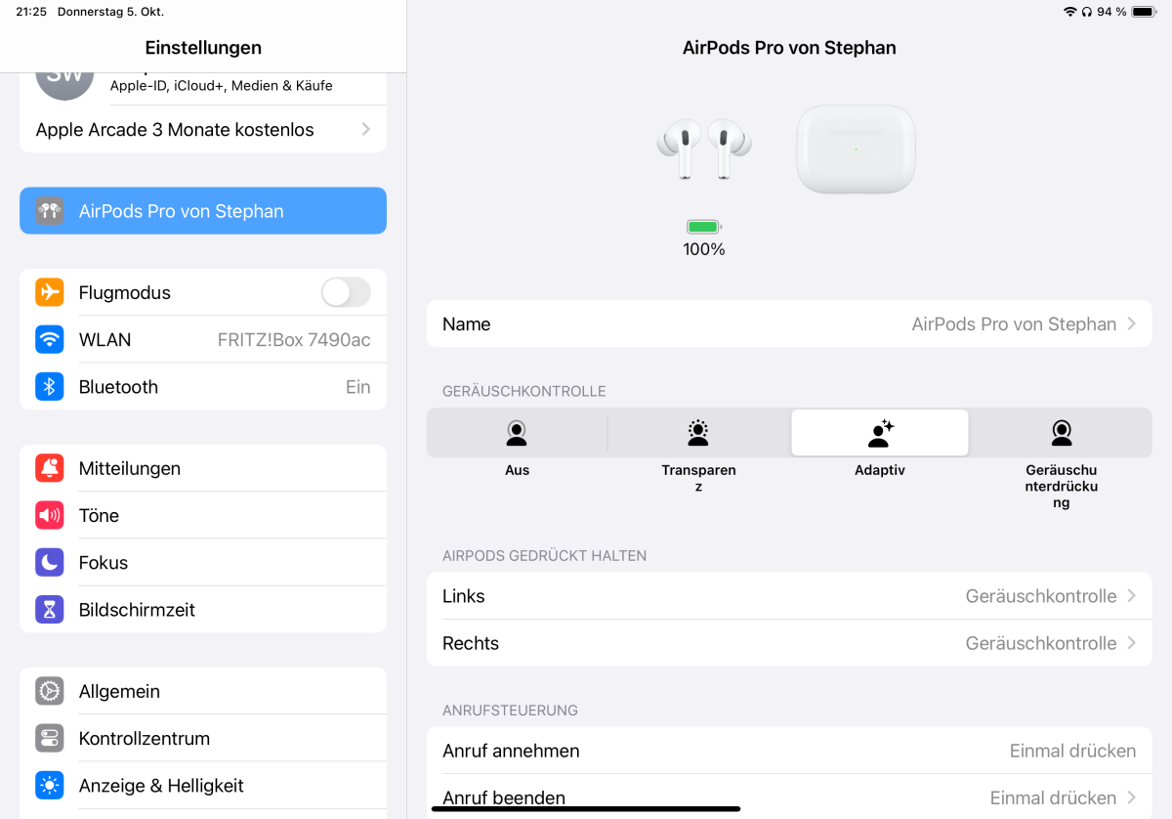The image size is (1172, 819).
Task: Tap the Bildschirmzeit hourglass icon
Action: [x=50, y=609]
